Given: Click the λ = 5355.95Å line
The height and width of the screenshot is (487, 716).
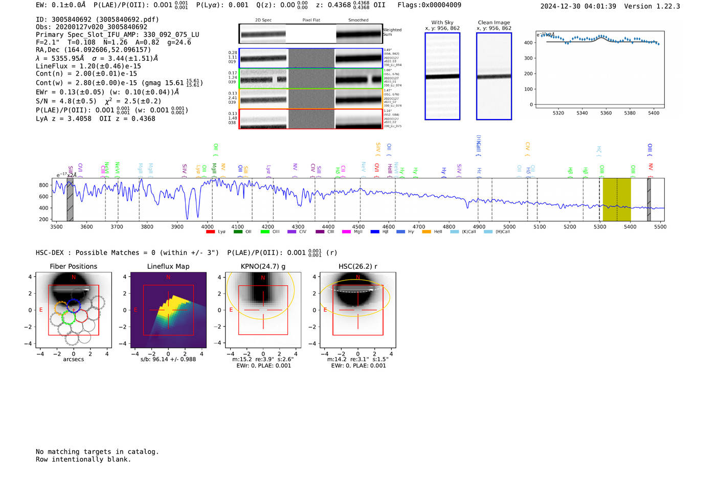Looking at the screenshot, I should [97, 58].
